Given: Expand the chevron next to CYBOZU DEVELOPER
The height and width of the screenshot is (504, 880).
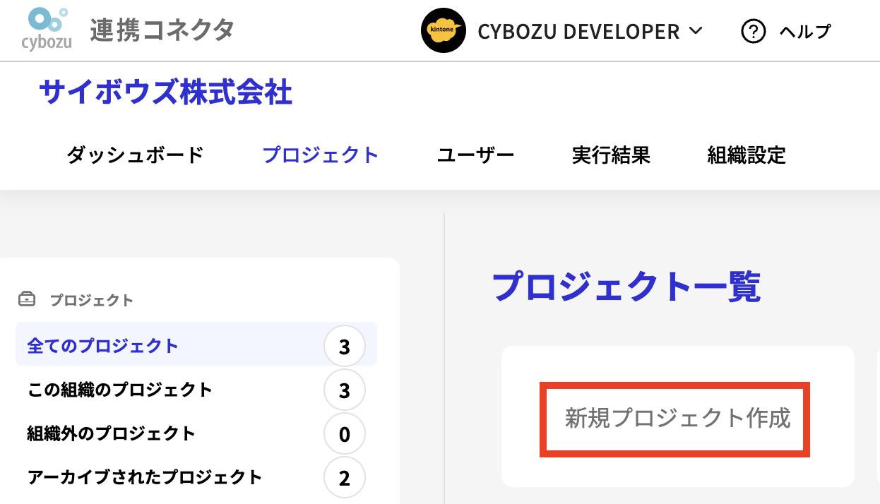Looking at the screenshot, I should click(x=696, y=31).
